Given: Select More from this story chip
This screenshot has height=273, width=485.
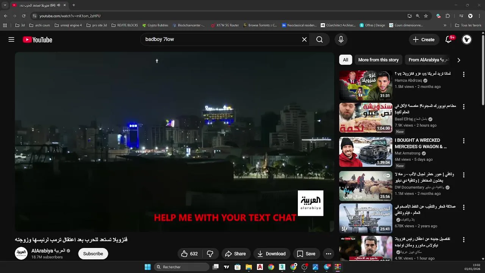Looking at the screenshot, I should click(378, 60).
